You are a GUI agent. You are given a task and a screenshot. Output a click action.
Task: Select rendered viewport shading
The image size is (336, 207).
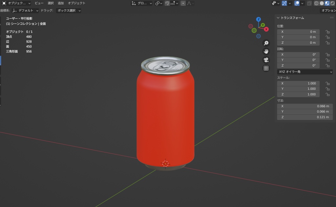click(x=332, y=3)
